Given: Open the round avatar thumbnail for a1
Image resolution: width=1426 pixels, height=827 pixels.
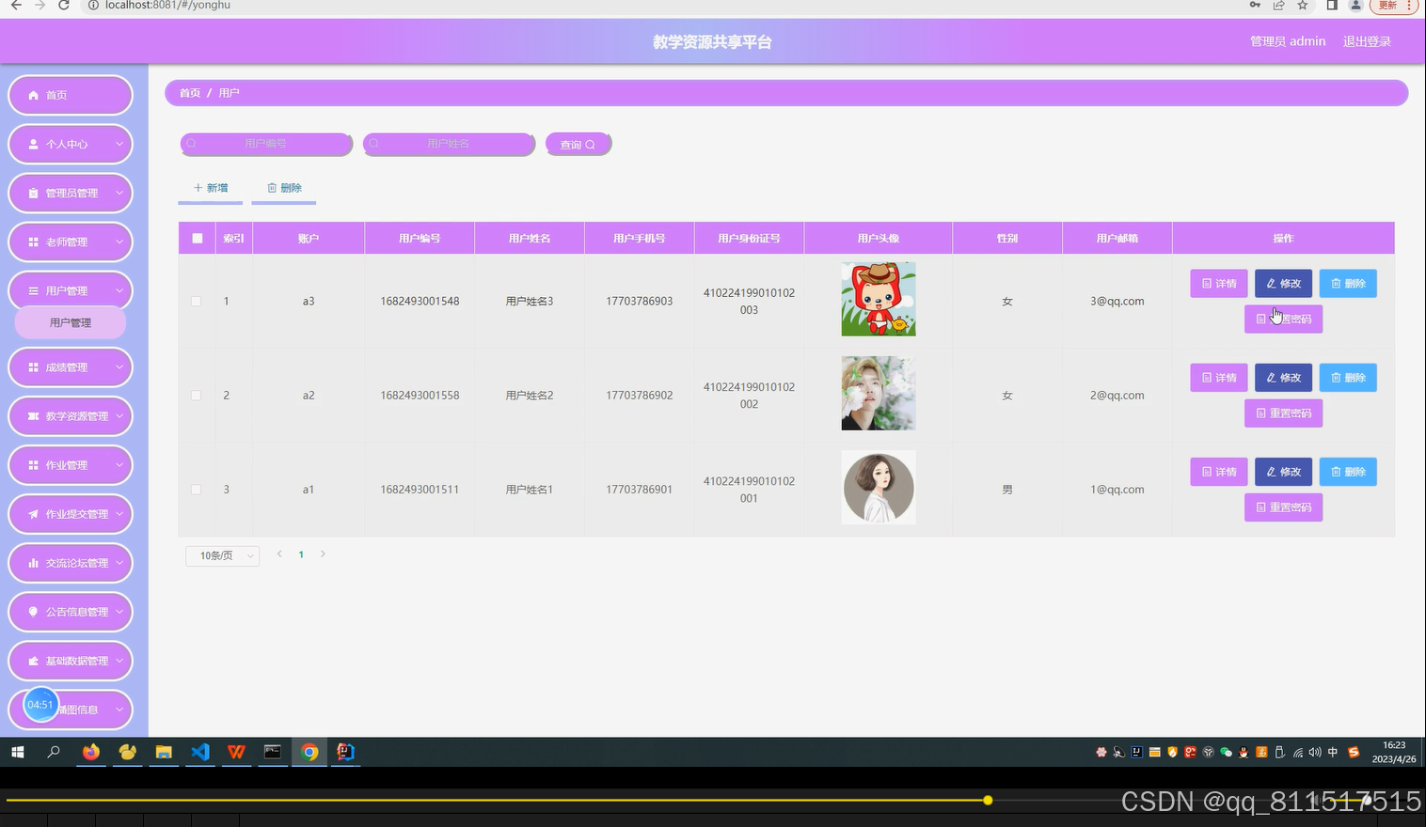Looking at the screenshot, I should (x=879, y=487).
